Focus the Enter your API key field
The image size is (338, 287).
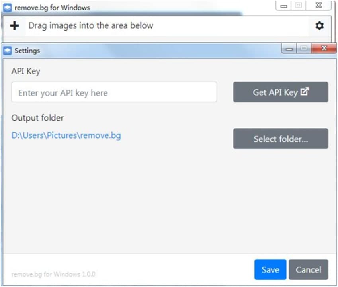point(114,92)
